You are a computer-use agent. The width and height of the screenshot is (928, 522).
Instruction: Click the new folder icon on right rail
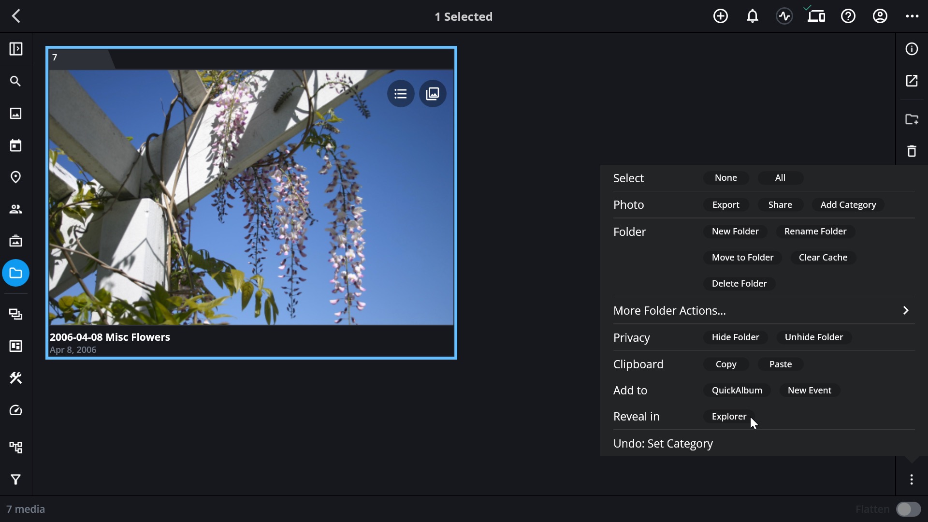(x=912, y=119)
